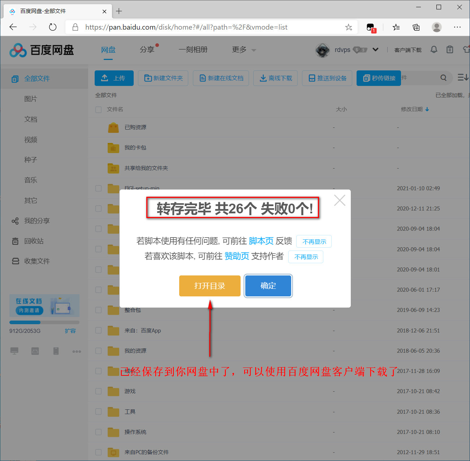The image size is (470, 461).
Task: Expand the rdvps account dropdown arrow
Action: [x=375, y=49]
